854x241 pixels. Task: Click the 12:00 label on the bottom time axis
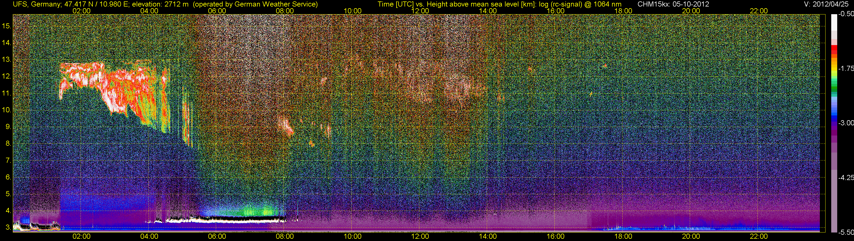tap(420, 236)
